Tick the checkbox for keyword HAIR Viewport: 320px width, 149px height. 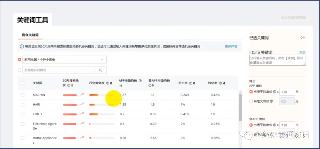pyautogui.click(x=23, y=105)
